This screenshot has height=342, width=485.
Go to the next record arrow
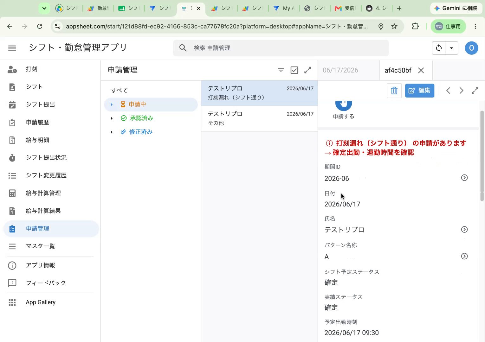pyautogui.click(x=462, y=91)
